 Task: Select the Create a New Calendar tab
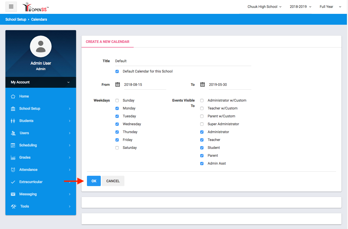pos(108,42)
